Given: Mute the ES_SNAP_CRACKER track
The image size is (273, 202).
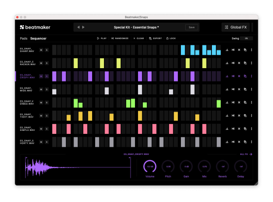Looking at the screenshot, I should 41,63.
